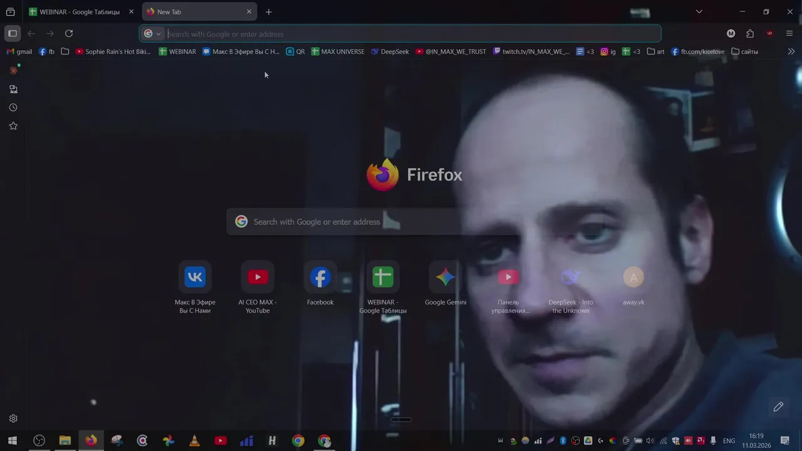802x451 pixels.
Task: Open the notification action center icon
Action: (x=785, y=441)
